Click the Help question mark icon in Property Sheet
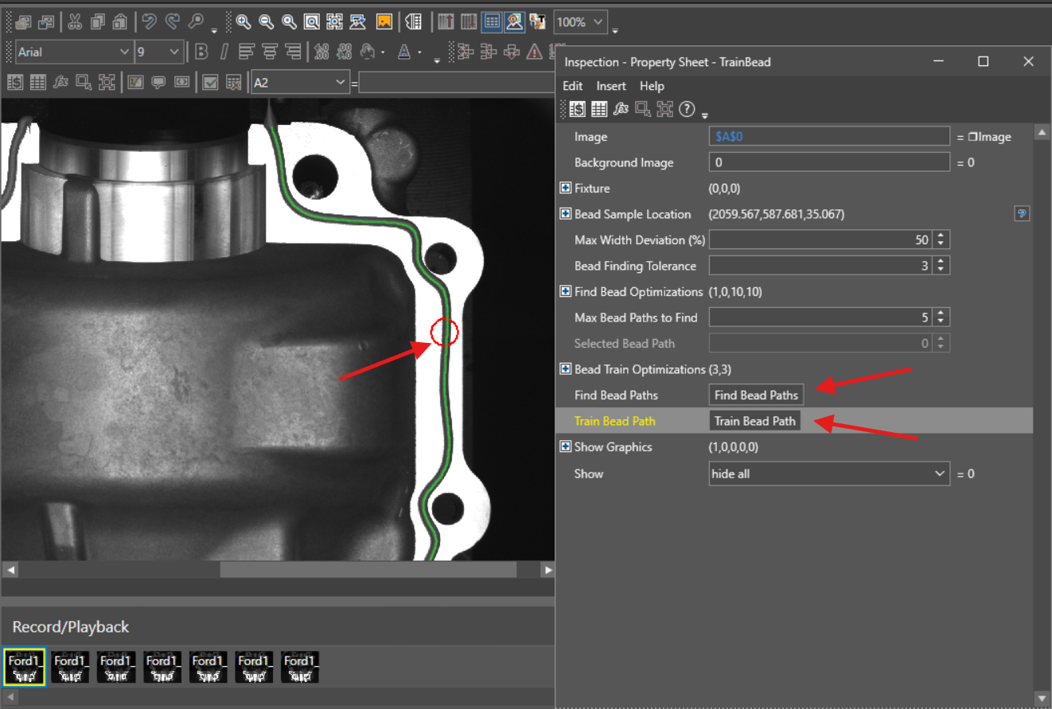This screenshot has height=709, width=1052. (686, 109)
